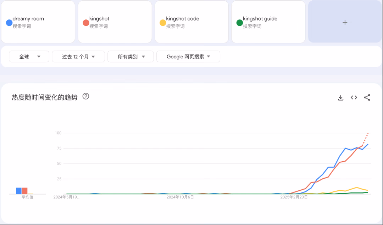The width and height of the screenshot is (383, 225).
Task: Click the dotted red forecast line end
Action: 368,133
